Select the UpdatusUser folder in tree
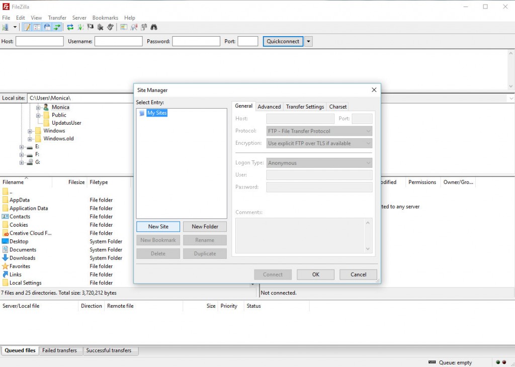This screenshot has width=515, height=367. 66,123
